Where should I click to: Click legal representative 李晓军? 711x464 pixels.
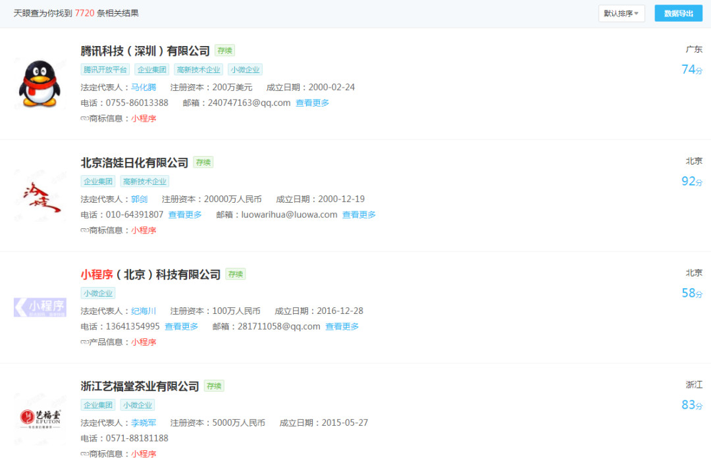144,423
